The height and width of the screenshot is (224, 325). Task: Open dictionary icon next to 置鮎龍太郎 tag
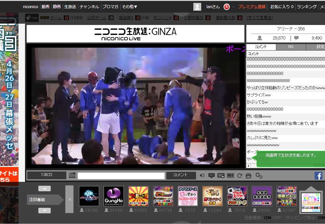[x=240, y=18]
